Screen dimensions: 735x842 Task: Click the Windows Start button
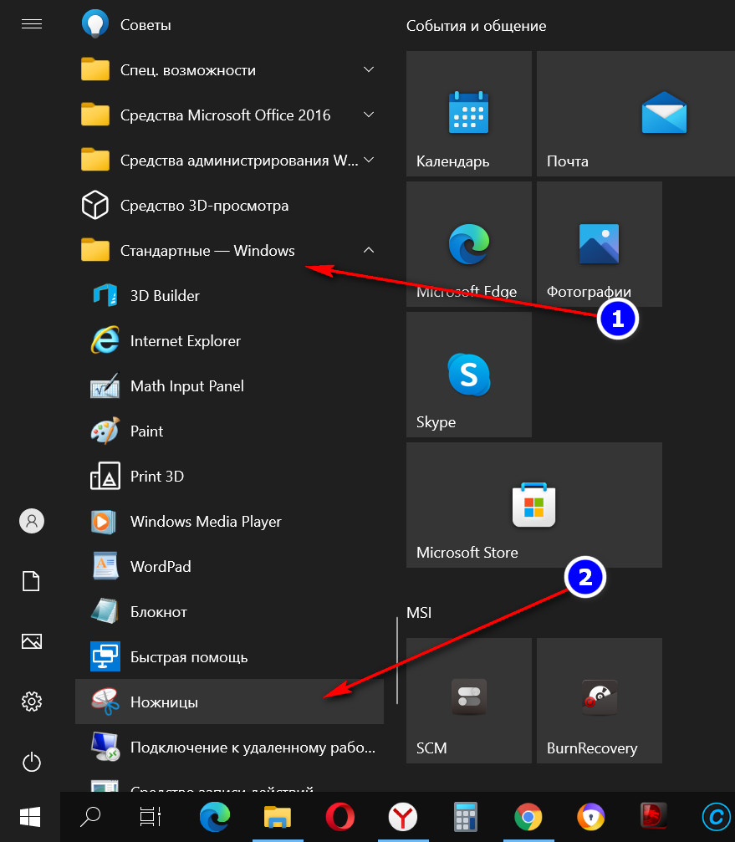point(30,817)
